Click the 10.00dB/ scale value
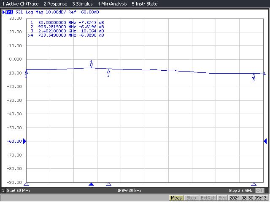Viewport: 270px width, 202px height. (x=56, y=12)
